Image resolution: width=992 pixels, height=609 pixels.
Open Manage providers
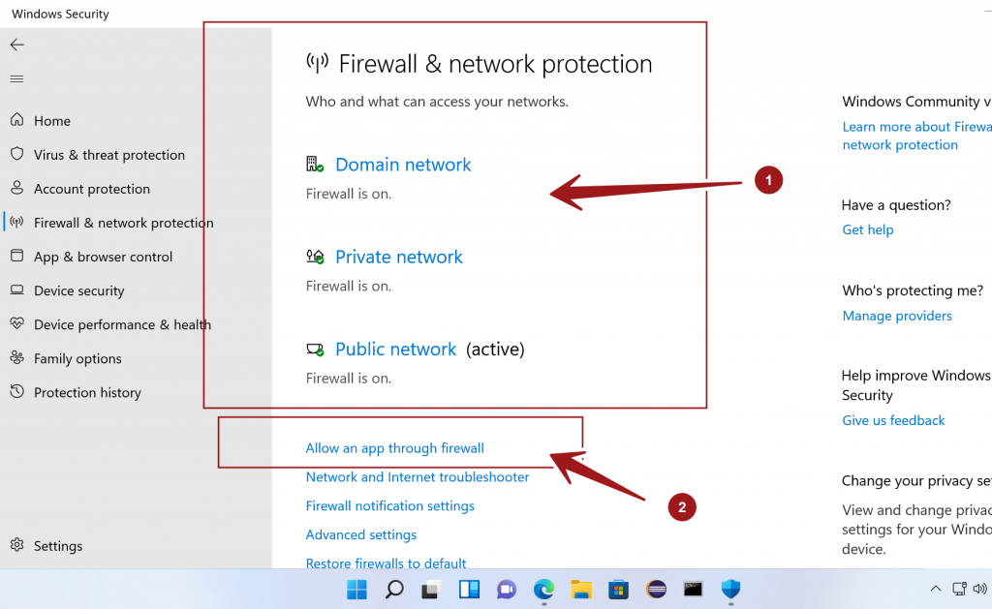pyautogui.click(x=896, y=315)
